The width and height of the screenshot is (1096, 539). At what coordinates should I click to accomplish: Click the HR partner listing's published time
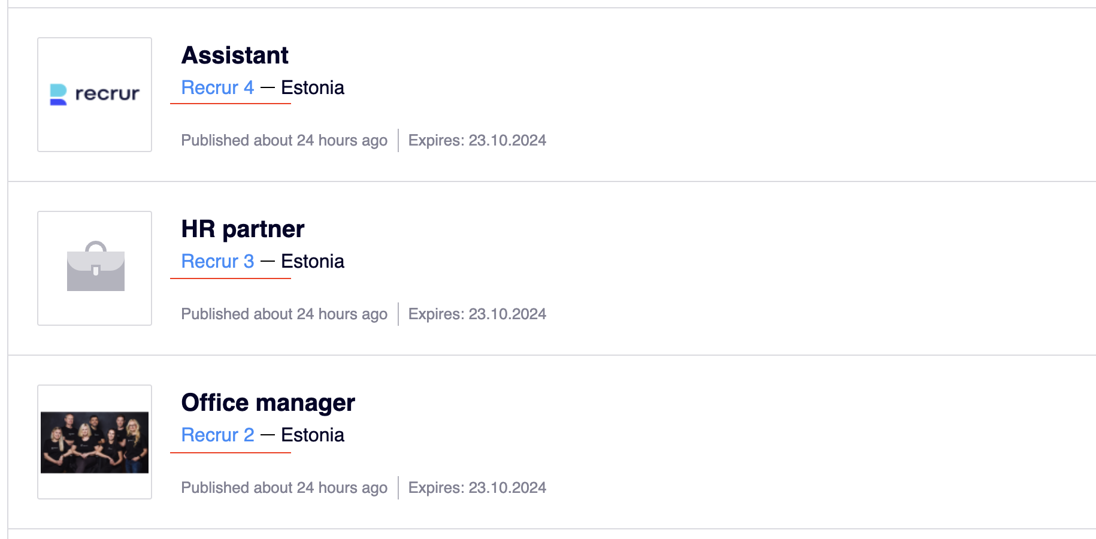point(284,314)
